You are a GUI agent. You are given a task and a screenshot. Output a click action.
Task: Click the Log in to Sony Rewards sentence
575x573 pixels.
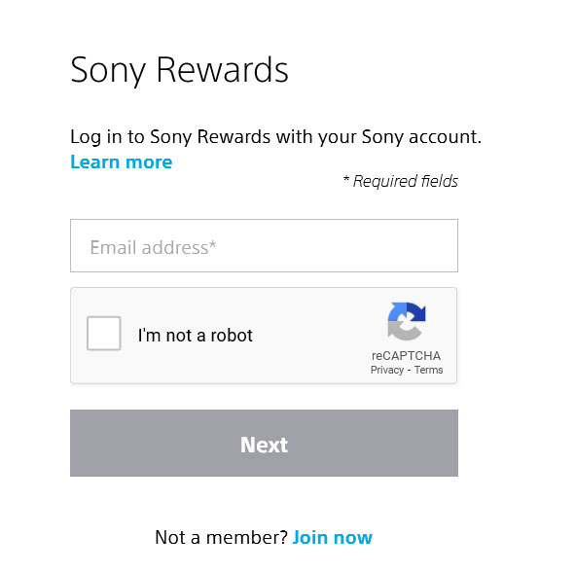click(x=275, y=137)
